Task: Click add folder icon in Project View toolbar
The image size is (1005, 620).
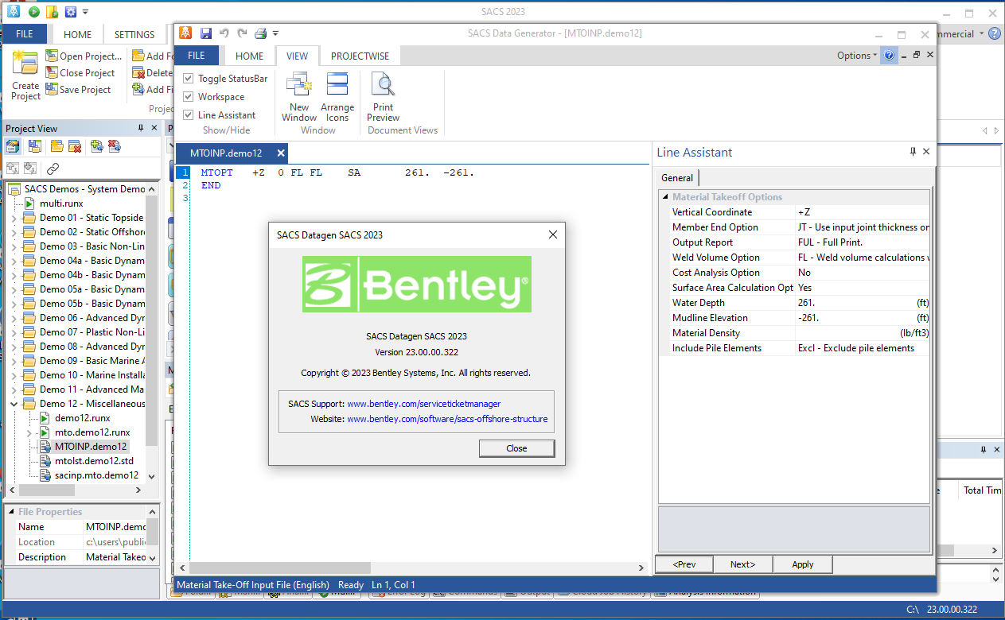Action: pyautogui.click(x=56, y=146)
